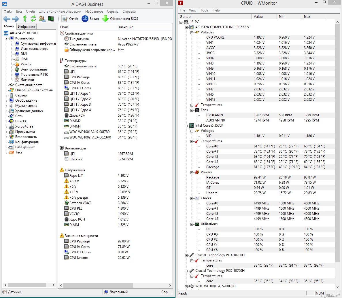Collapse the Intel Core i5 3570K node

[x=186, y=126]
